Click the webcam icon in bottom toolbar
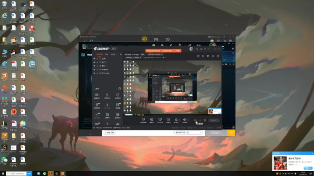314x176 pixels. coord(152,120)
